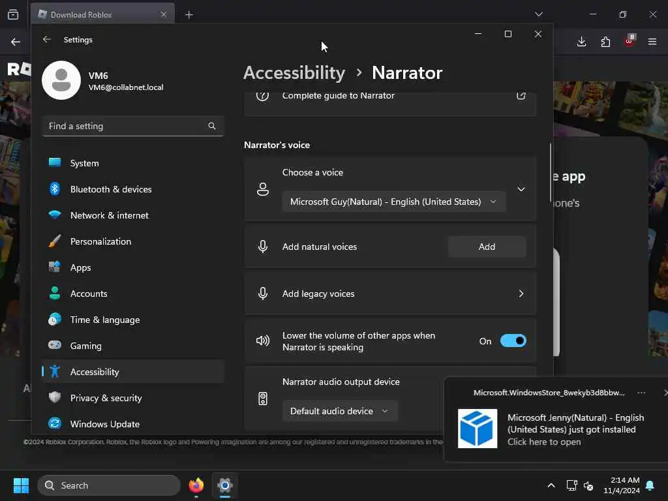
Task: Click the muted volume icon in system tray
Action: 588,485
